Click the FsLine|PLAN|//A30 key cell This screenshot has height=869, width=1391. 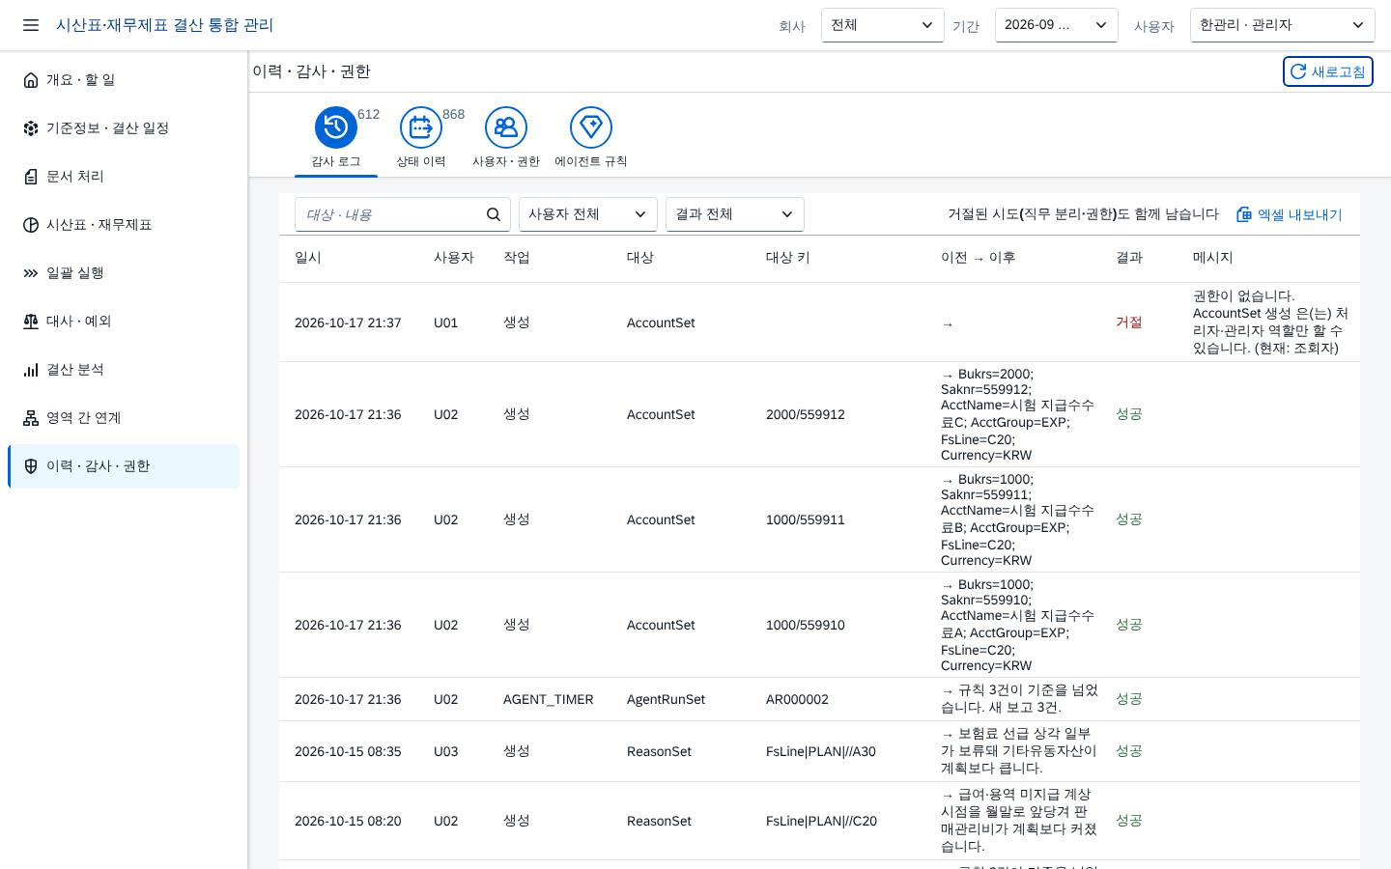(x=821, y=751)
